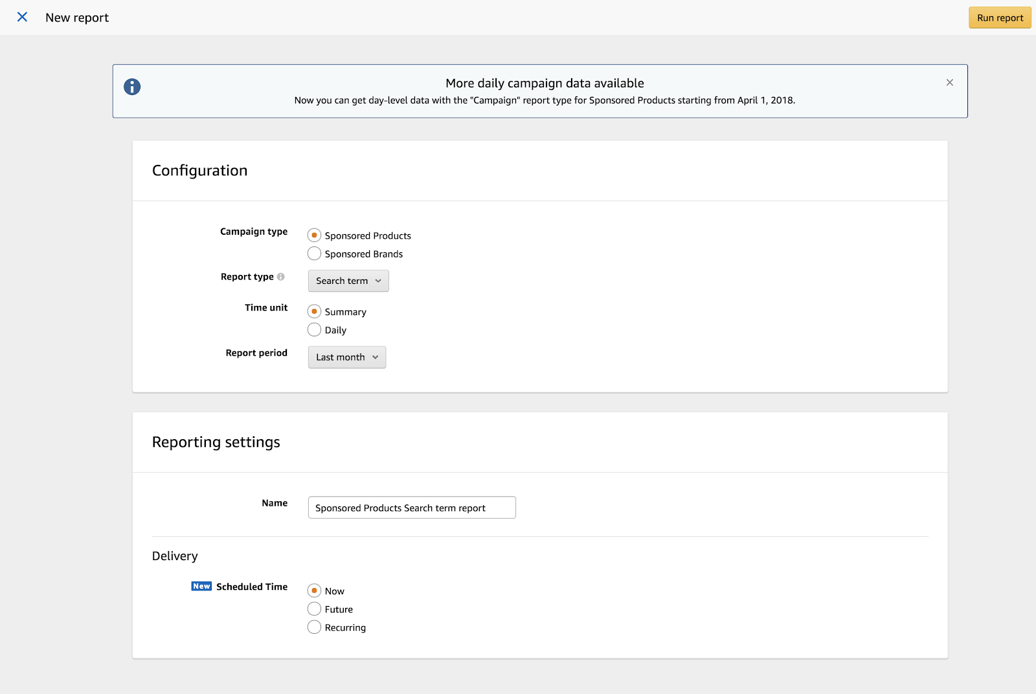Switch time unit to Daily
The width and height of the screenshot is (1036, 694).
pos(314,330)
